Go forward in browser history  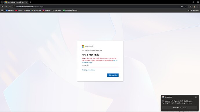[6, 6]
